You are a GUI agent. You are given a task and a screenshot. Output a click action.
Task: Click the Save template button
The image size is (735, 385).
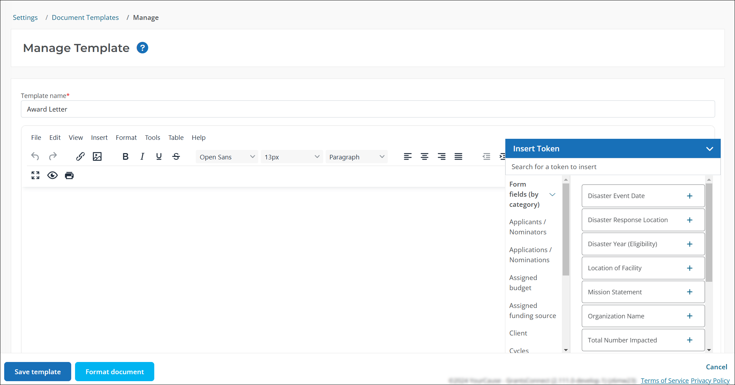pos(37,371)
